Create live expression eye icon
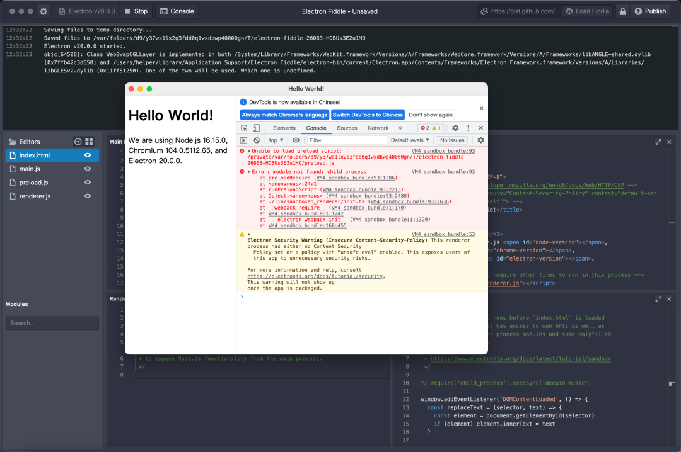The width and height of the screenshot is (681, 452). tap(296, 140)
